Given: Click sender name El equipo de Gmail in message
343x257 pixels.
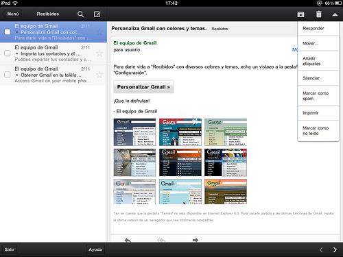Looking at the screenshot, I should pos(135,43).
